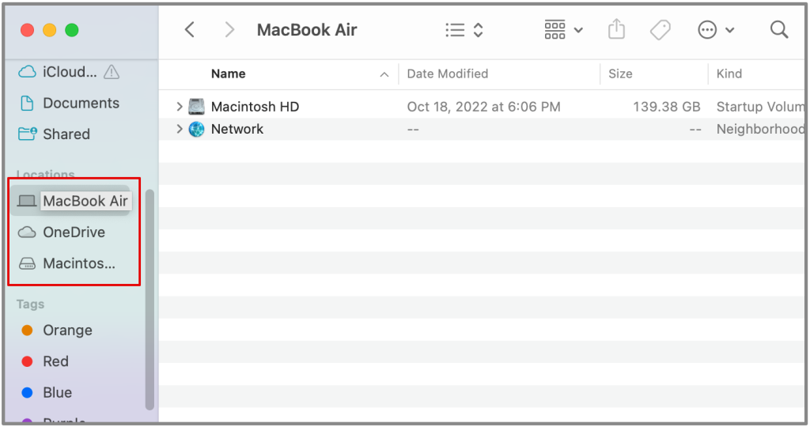This screenshot has width=810, height=427.
Task: Select the Macintosh HD row name
Action: tap(255, 107)
